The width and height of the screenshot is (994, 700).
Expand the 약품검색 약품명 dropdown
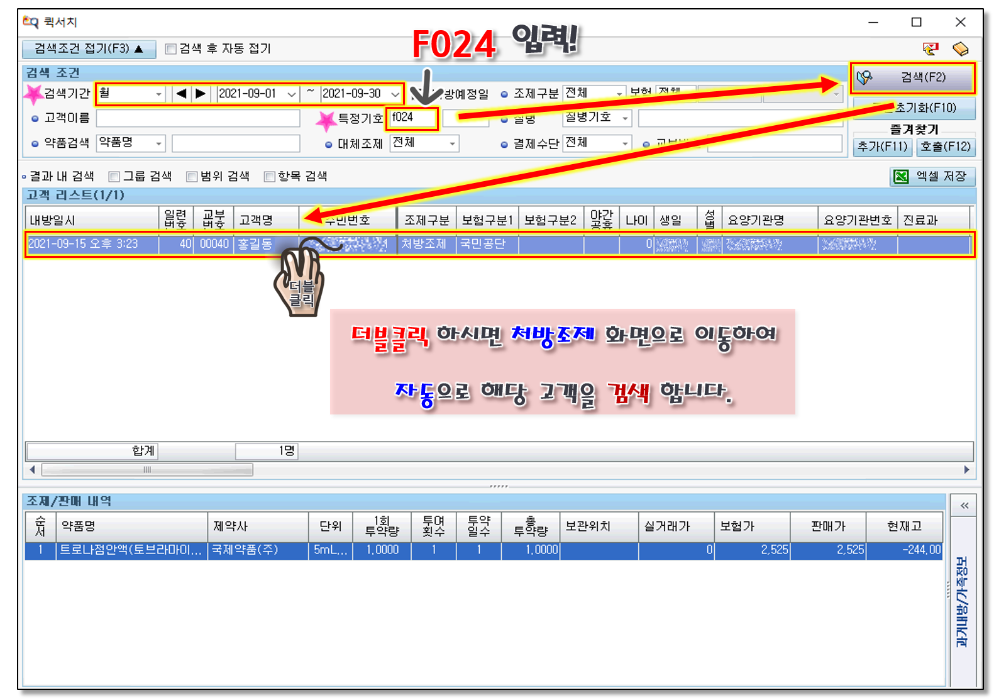(158, 143)
